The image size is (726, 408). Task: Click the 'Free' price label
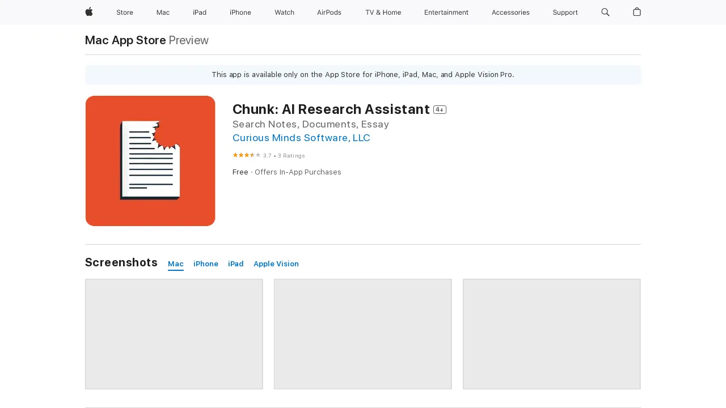point(240,172)
